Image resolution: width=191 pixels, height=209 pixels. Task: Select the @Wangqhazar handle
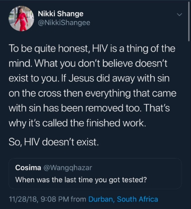(x=68, y=168)
